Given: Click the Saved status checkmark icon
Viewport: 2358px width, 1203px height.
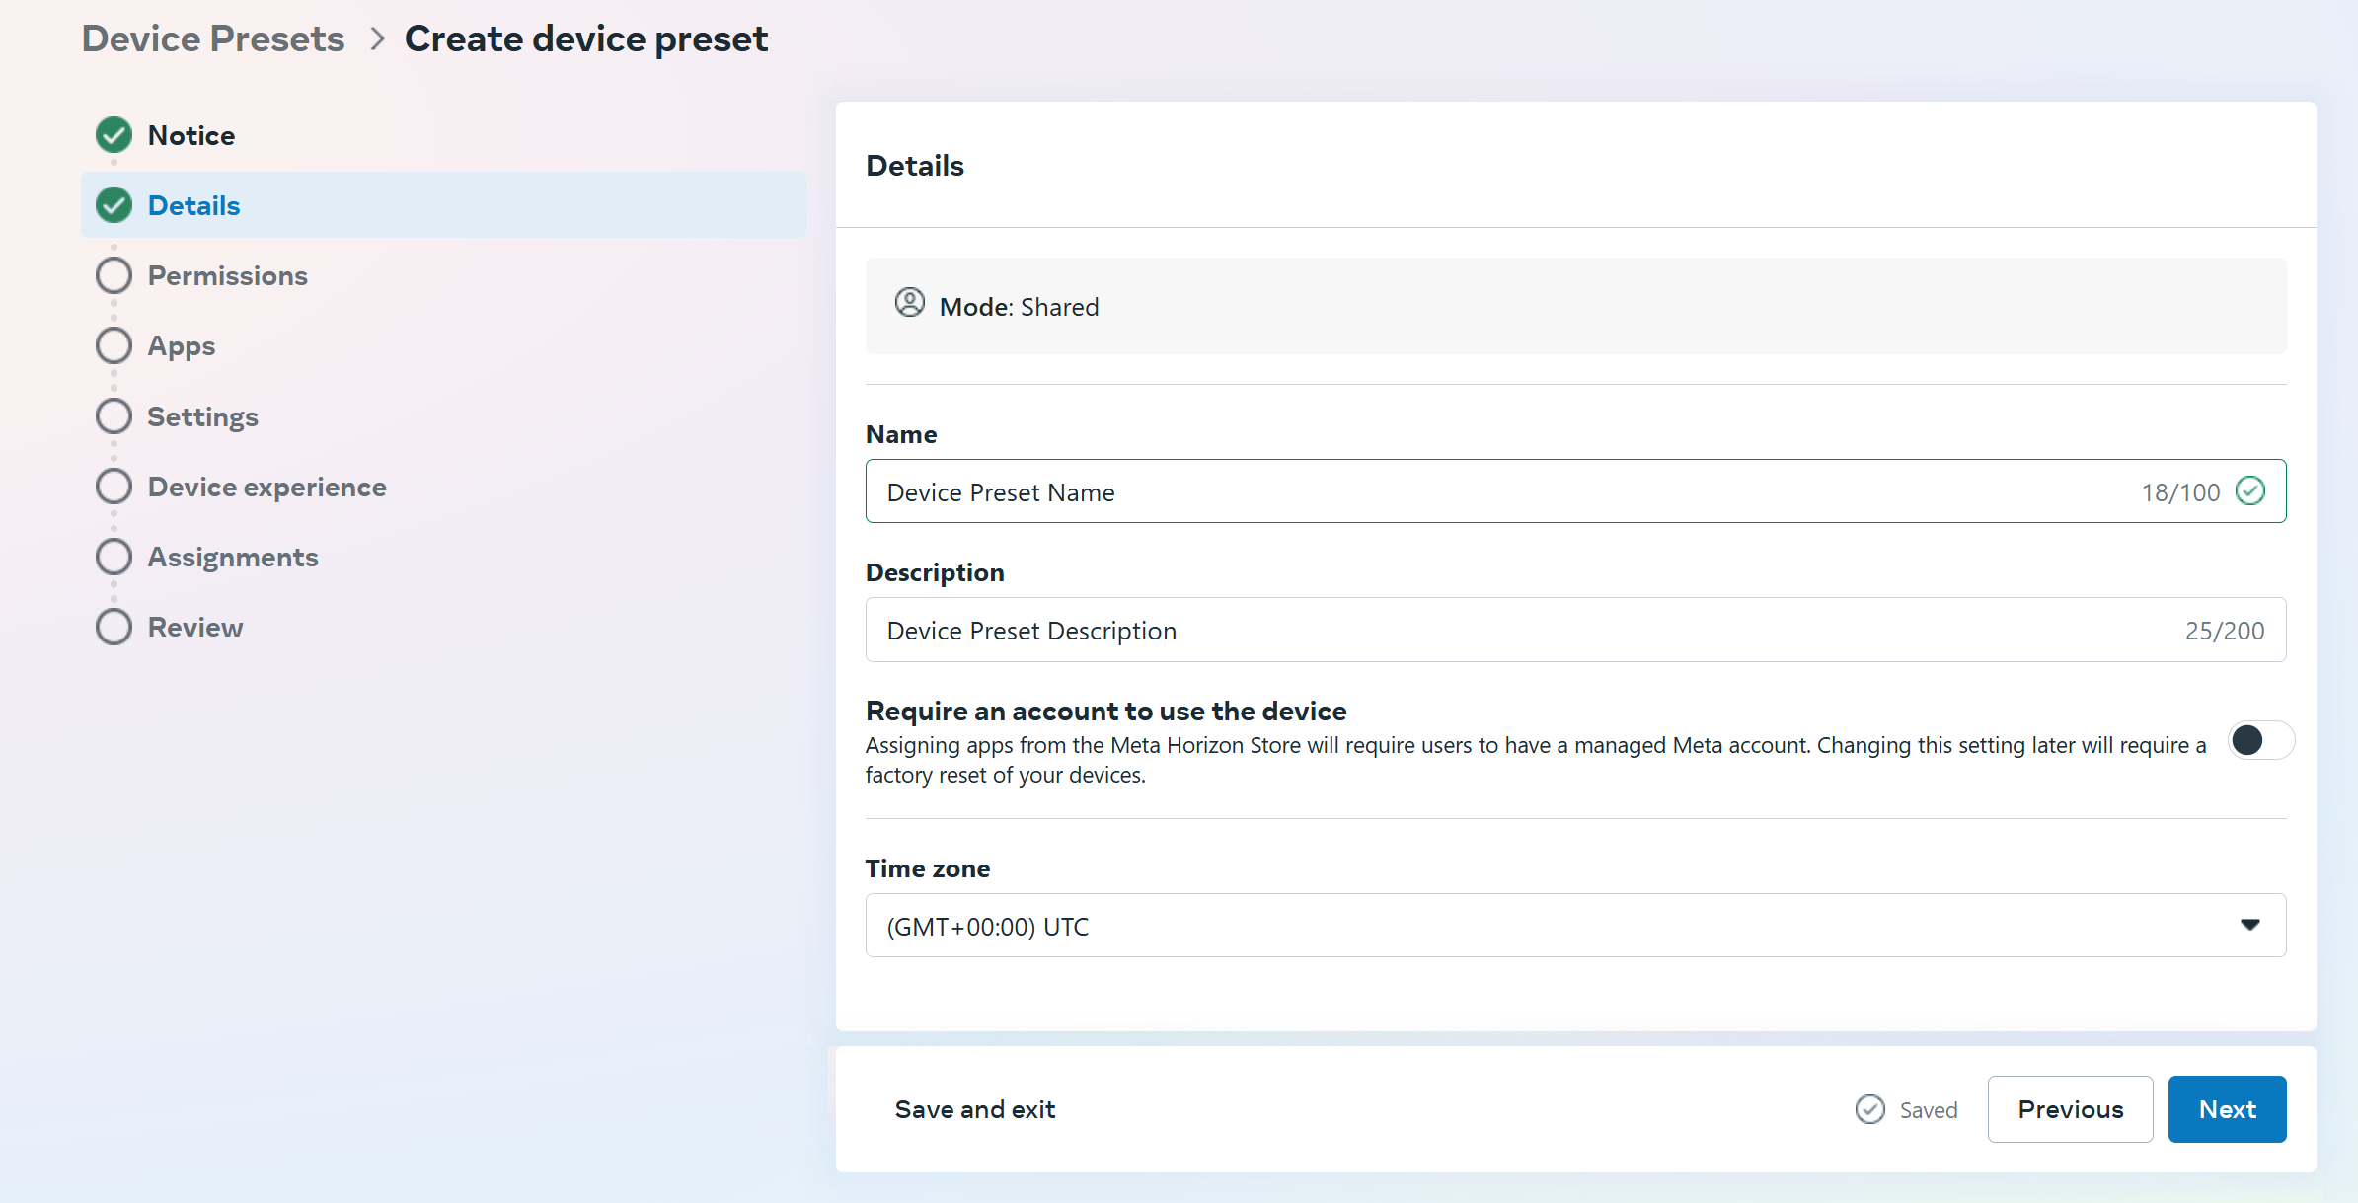Looking at the screenshot, I should (1869, 1109).
